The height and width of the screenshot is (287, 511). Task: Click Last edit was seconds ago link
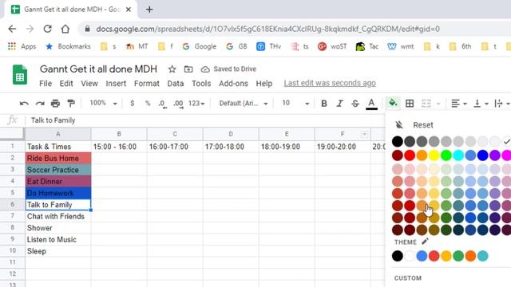point(330,83)
